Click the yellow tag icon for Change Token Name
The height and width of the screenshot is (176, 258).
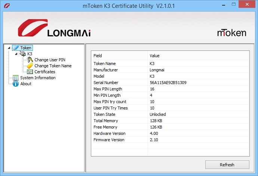[30, 66]
